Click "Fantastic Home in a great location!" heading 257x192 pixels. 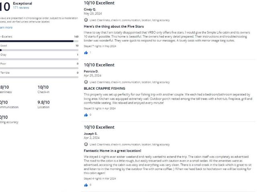tap(112, 150)
